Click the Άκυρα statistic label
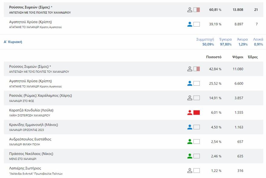 [x=242, y=40]
